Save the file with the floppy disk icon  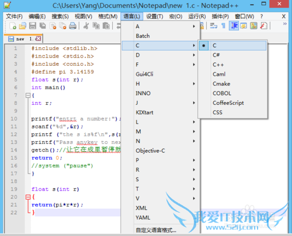point(33,26)
